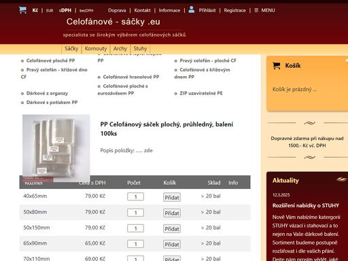Open category Dárkové s potiskem PP
Screen dimensions: 348x261
point(52,103)
